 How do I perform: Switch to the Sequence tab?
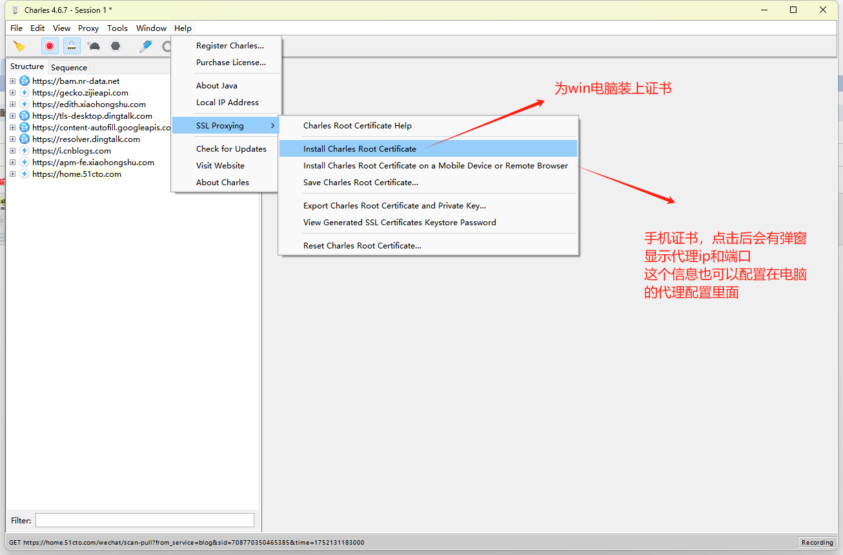point(68,67)
